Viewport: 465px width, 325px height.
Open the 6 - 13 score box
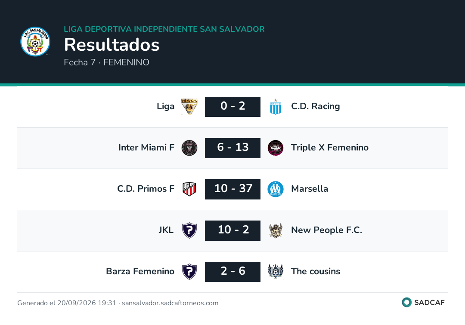[232, 148]
